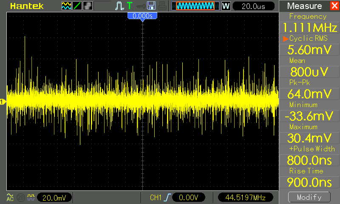Click the pulse trigger waveform icon

click(119, 6)
